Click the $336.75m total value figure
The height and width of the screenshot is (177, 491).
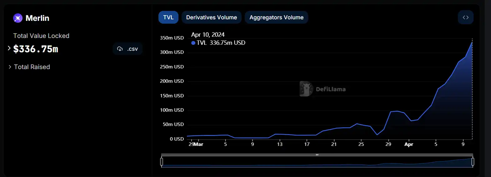point(36,49)
